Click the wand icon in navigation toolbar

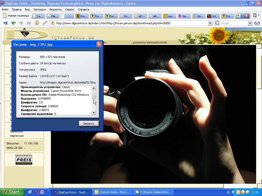click(x=45, y=23)
